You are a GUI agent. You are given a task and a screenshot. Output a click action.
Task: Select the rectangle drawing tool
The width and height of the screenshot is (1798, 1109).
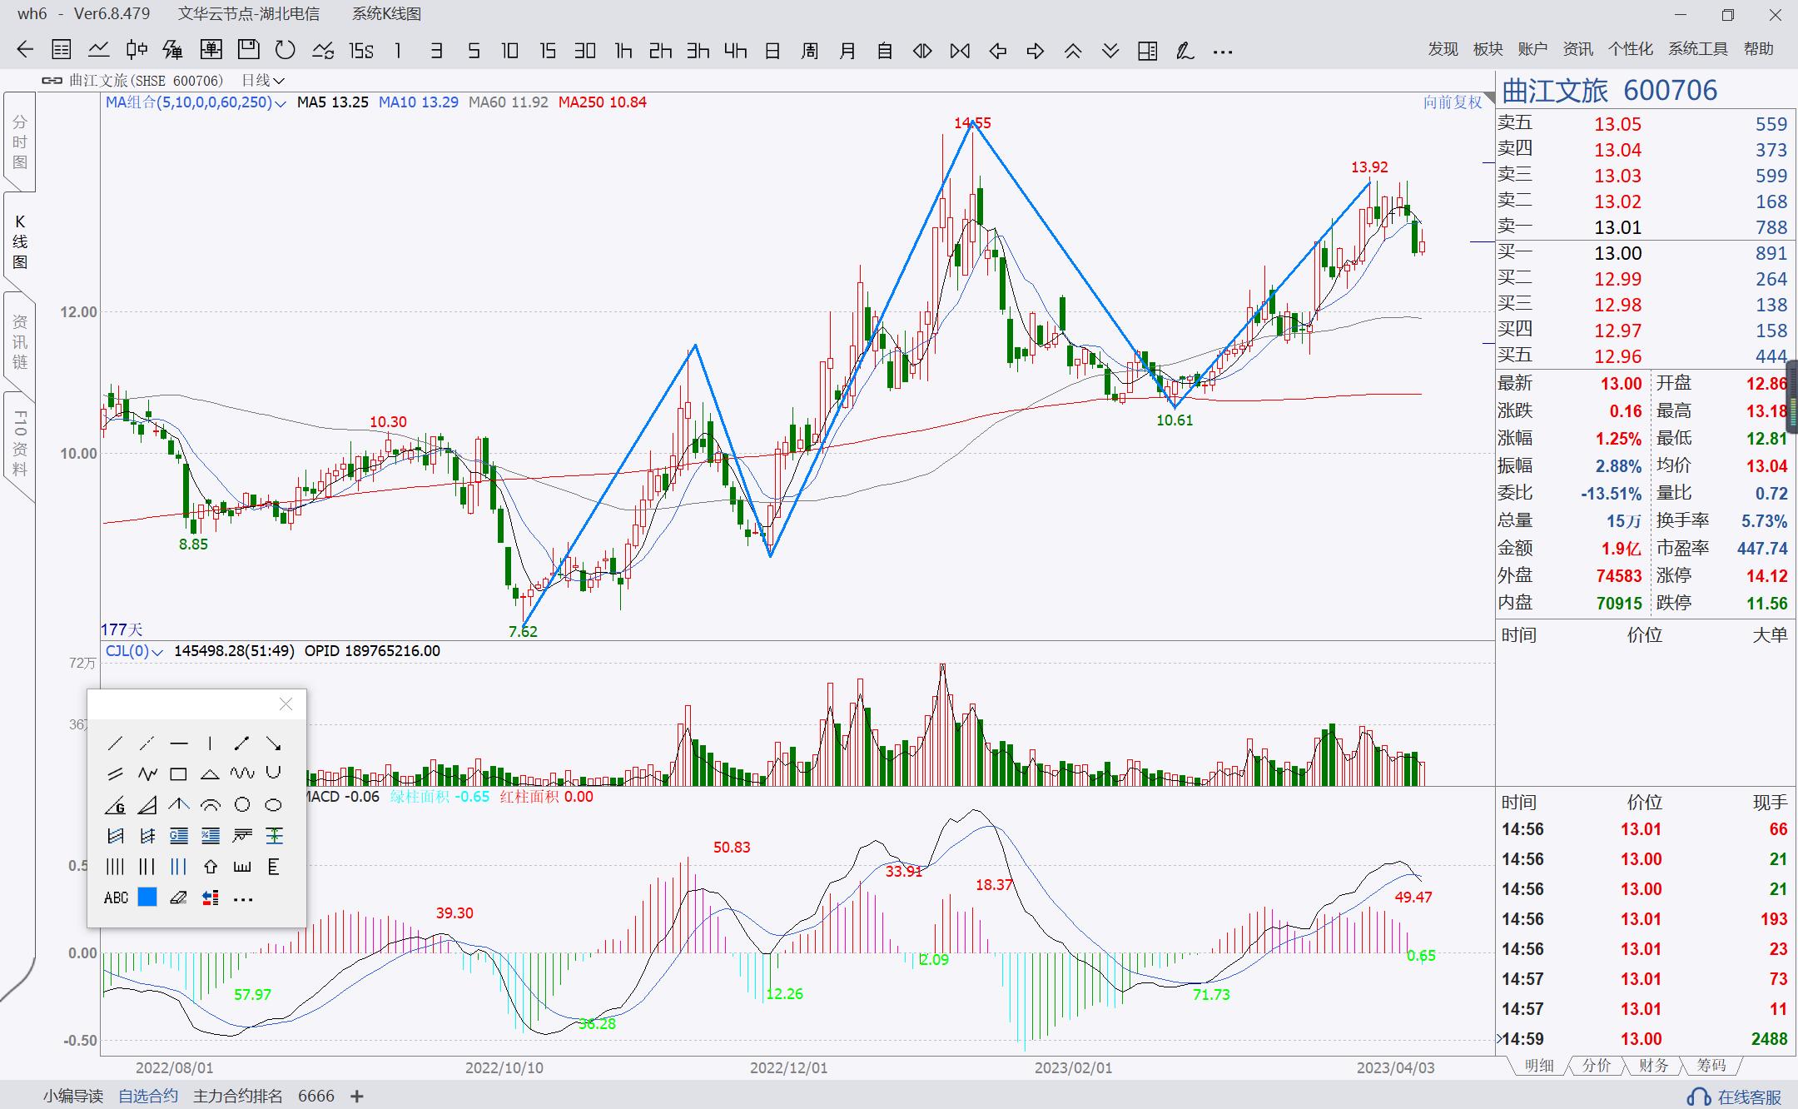(178, 774)
